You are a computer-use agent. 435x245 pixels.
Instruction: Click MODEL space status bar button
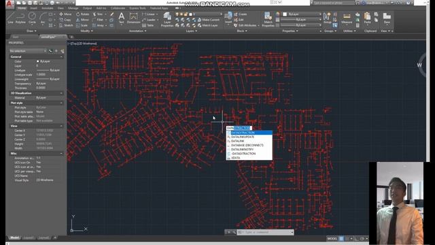coord(332,239)
